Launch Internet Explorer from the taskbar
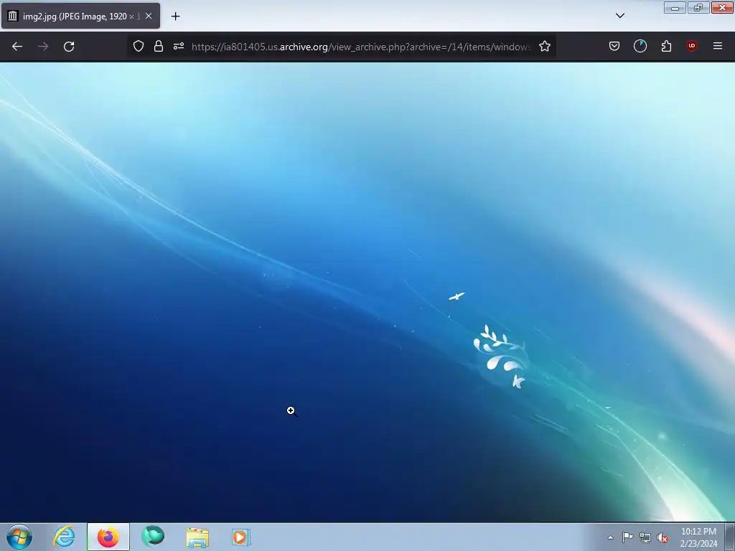Screen dimensions: 735x551 click(64, 537)
